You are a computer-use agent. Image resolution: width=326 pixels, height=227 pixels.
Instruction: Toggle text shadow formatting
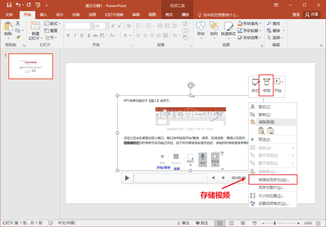coord(89,35)
